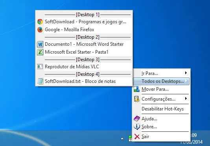Click the Notepad icon beside SoftDownload.txt
This screenshot has width=210, height=146.
click(40, 81)
